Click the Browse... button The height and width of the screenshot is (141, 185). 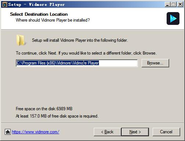(x=155, y=63)
